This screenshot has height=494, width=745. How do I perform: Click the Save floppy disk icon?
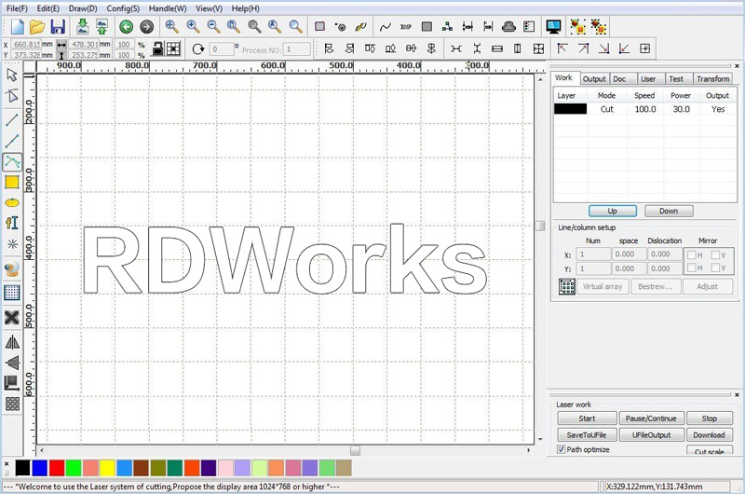click(58, 27)
